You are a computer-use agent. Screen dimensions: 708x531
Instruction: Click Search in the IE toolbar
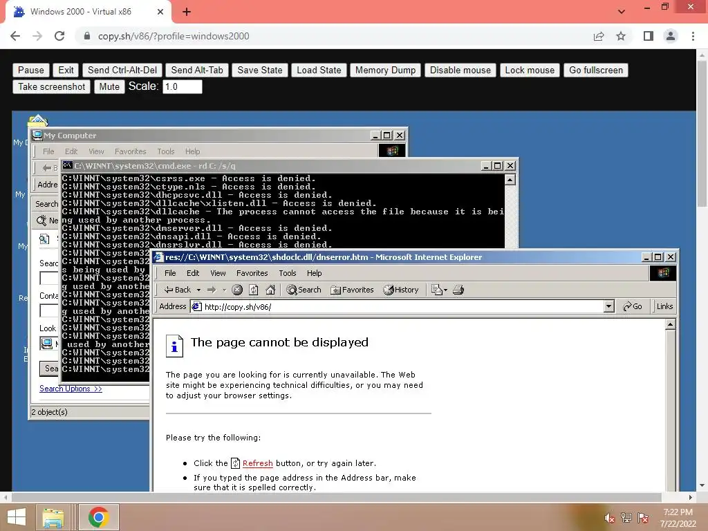(x=304, y=290)
